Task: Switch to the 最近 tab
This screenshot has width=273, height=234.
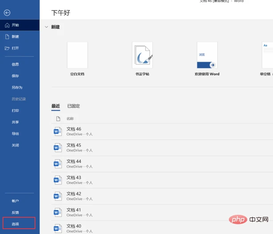Action: [56, 106]
